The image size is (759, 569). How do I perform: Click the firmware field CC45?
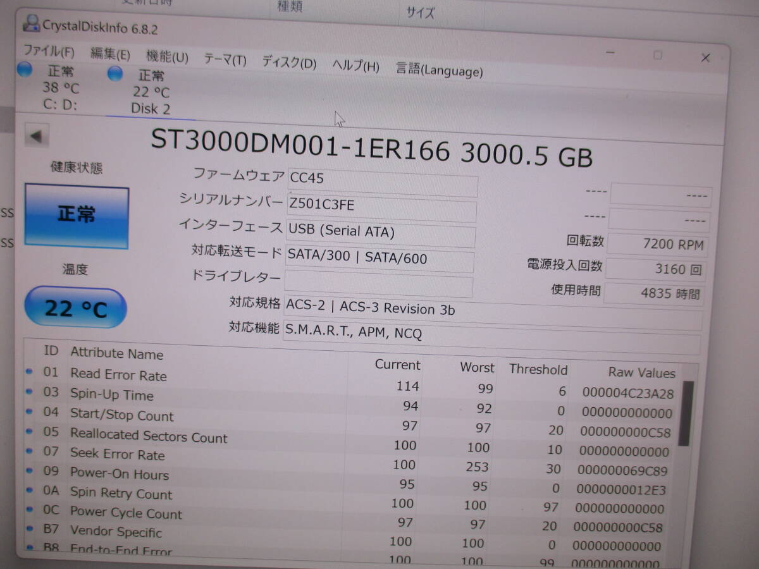pyautogui.click(x=382, y=182)
